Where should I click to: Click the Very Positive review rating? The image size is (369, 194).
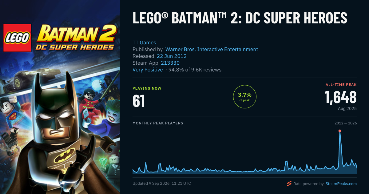point(148,70)
